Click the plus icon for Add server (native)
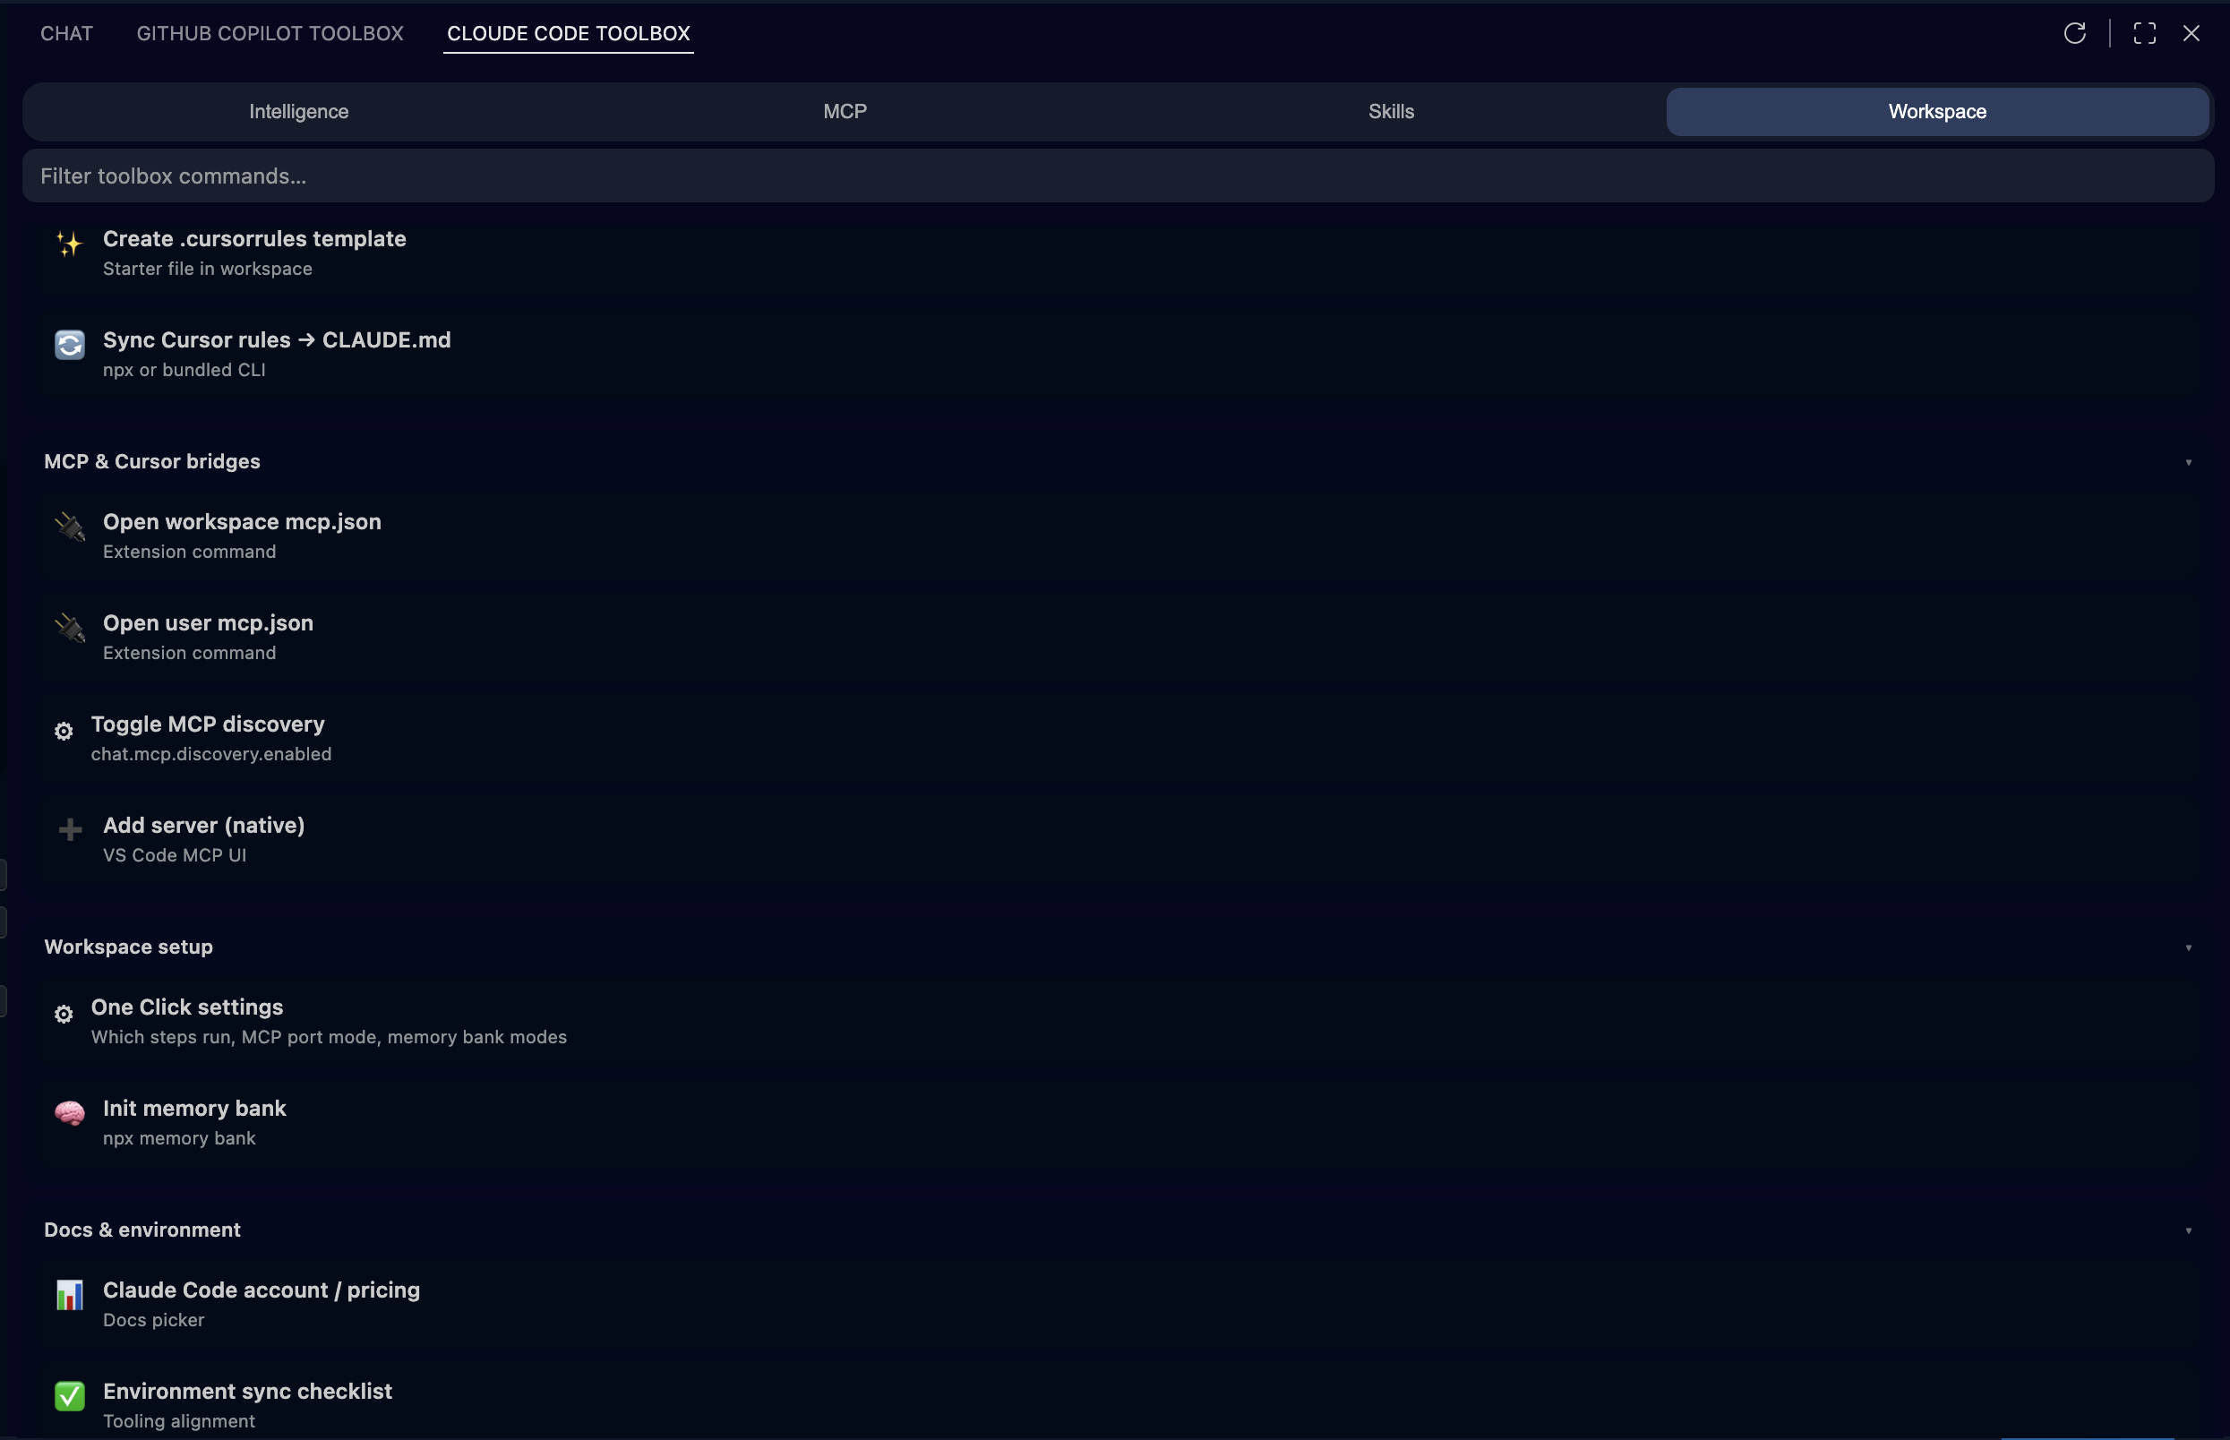Viewport: 2230px width, 1440px height. coord(68,830)
